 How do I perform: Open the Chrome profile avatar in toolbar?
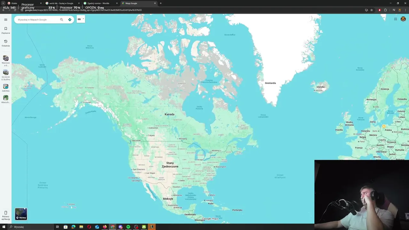coord(400,10)
